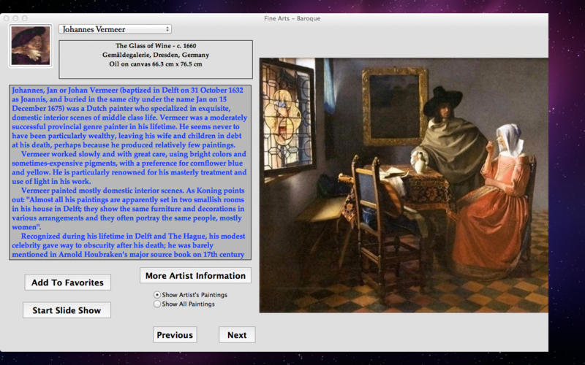The image size is (585, 365).
Task: Click 'Gemäldegalerie, Dresden, Germany' text
Action: 156,55
